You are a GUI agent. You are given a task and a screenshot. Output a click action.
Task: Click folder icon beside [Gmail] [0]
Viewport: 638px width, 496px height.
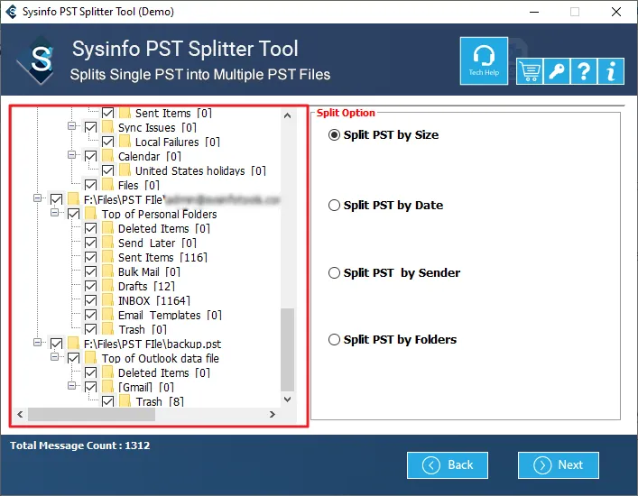pyautogui.click(x=107, y=387)
